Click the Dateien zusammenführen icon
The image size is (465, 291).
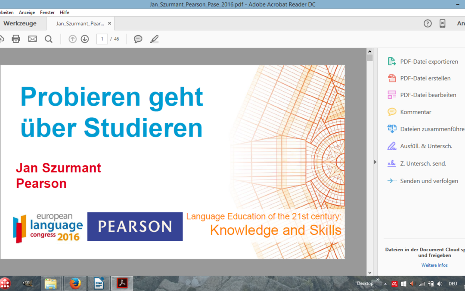point(392,129)
